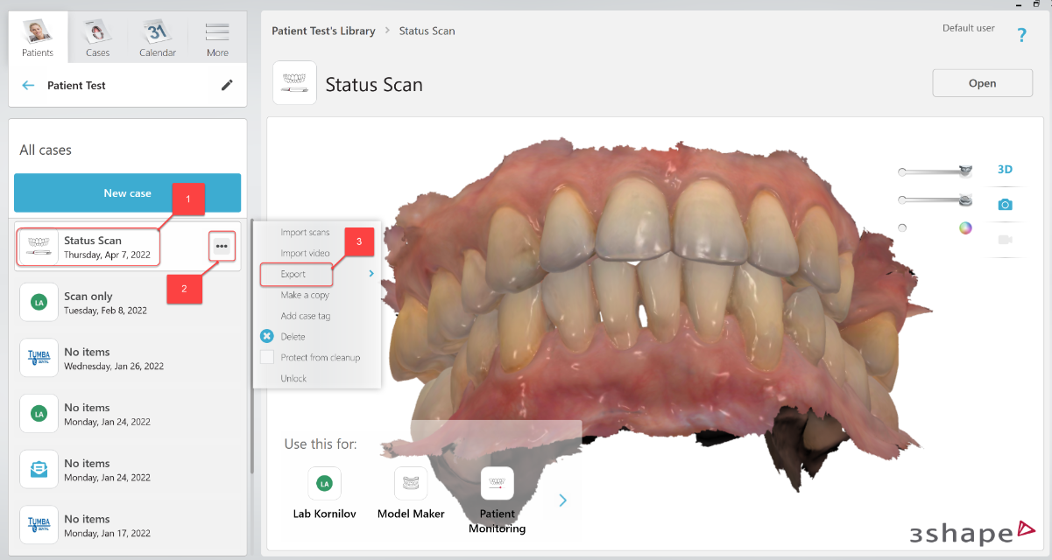Toggle the color wheel texture option
The image size is (1052, 560).
(965, 228)
